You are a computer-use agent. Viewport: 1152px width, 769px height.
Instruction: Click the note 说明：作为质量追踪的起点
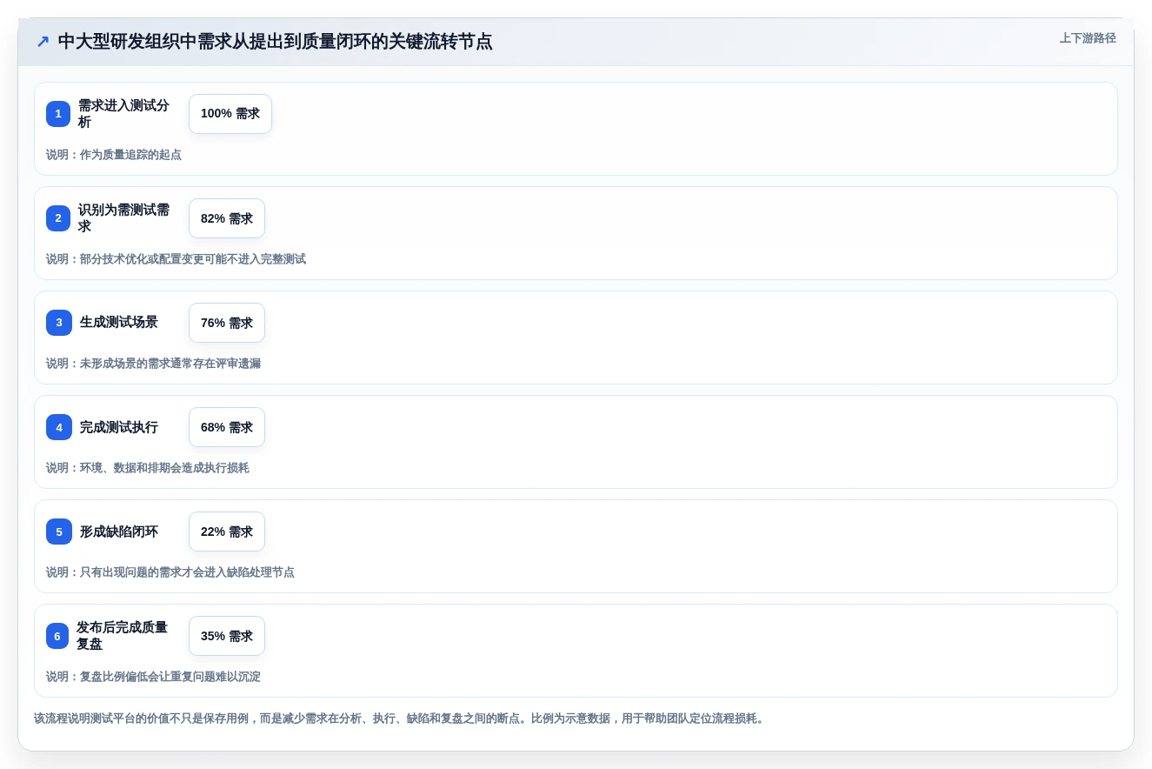[114, 155]
